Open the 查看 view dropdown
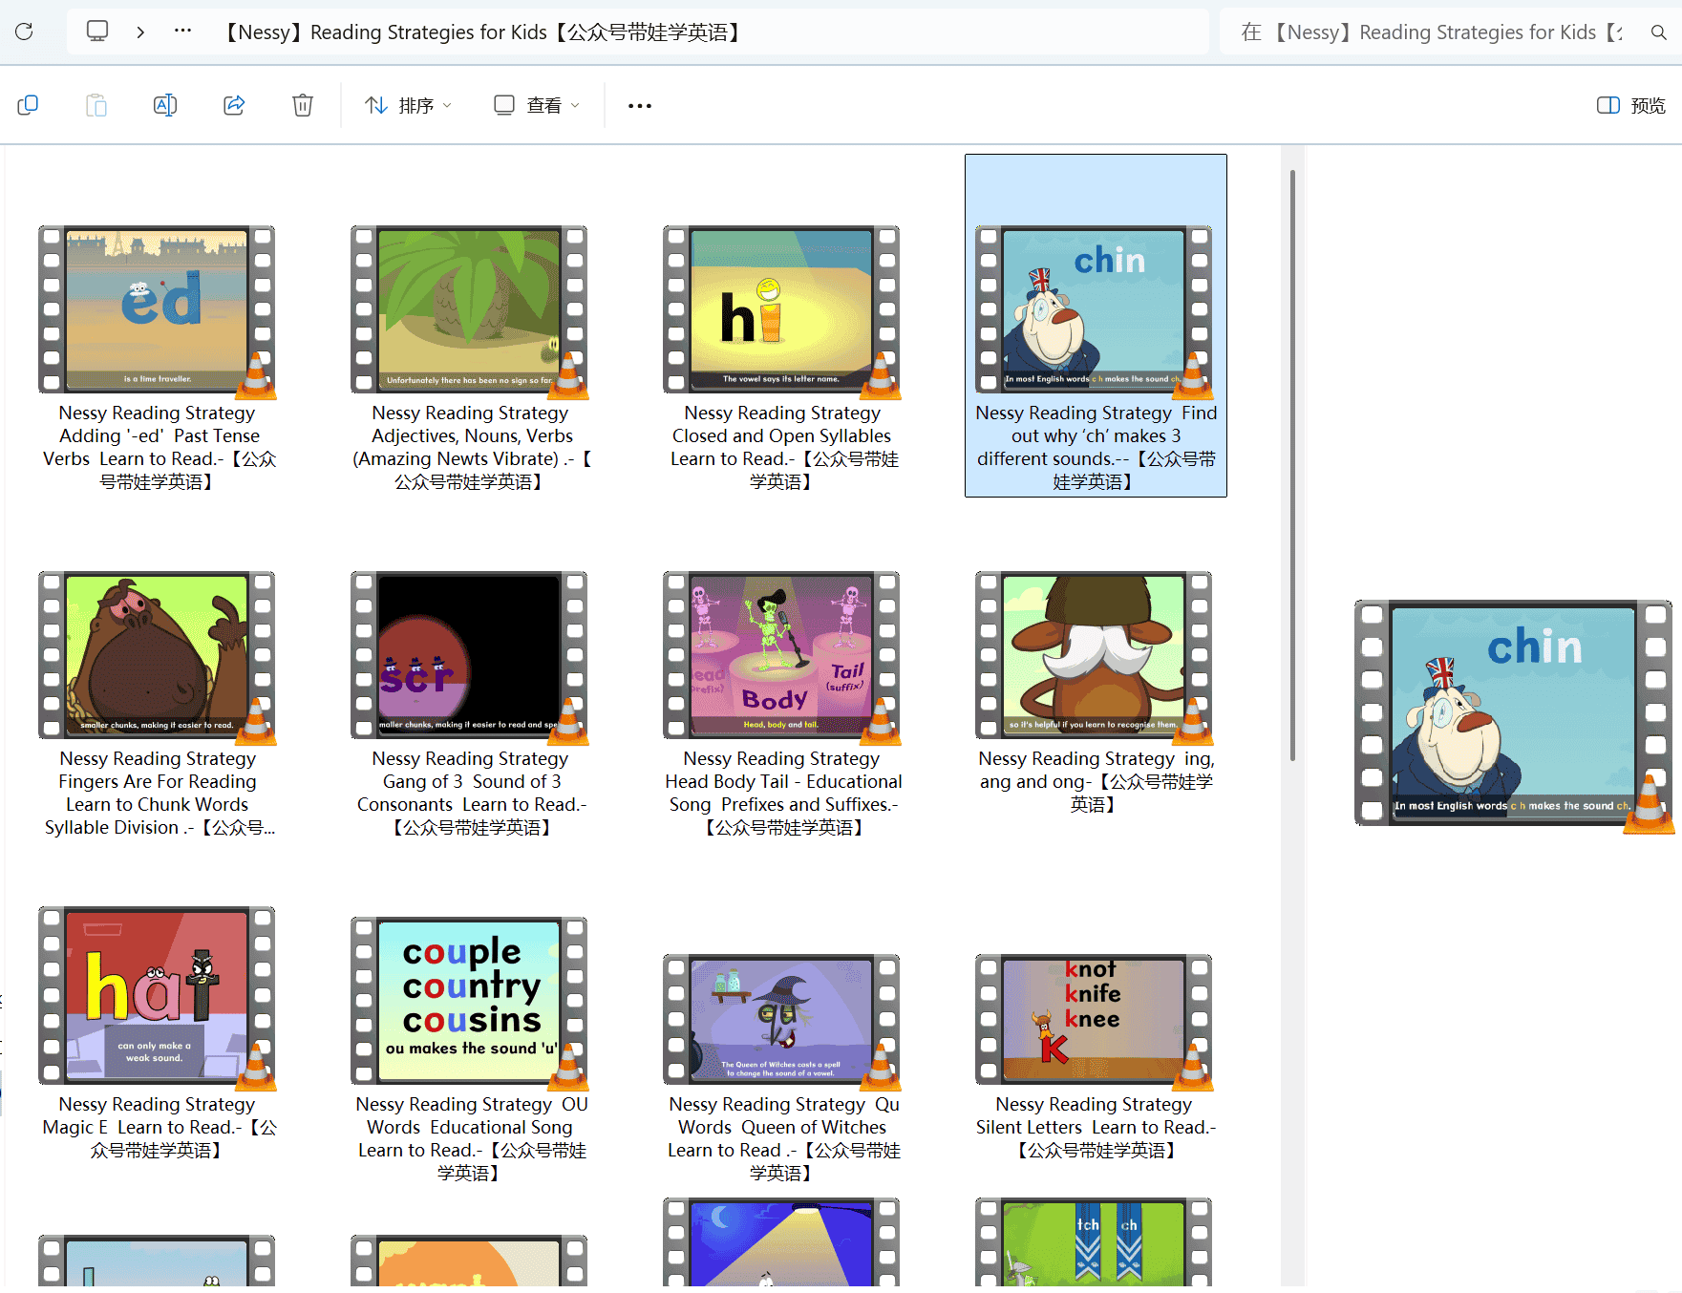The height and width of the screenshot is (1293, 1682). [x=537, y=105]
